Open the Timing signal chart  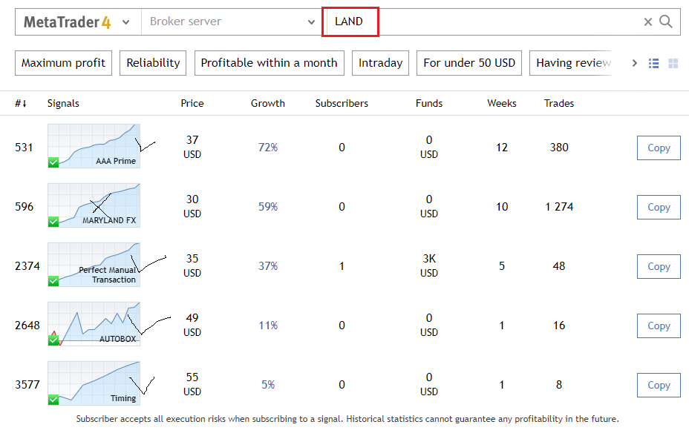point(94,383)
